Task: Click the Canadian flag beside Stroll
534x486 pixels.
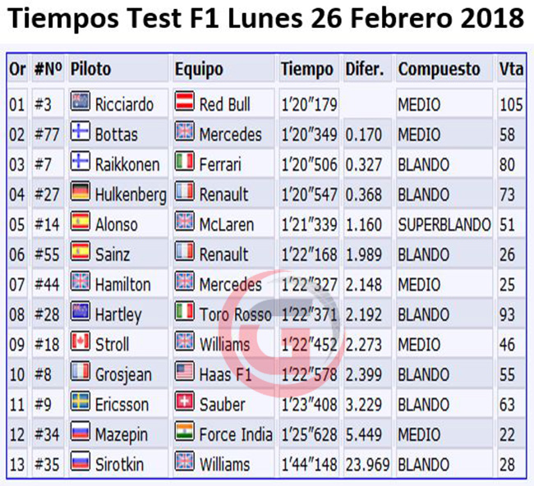Action: [x=80, y=342]
